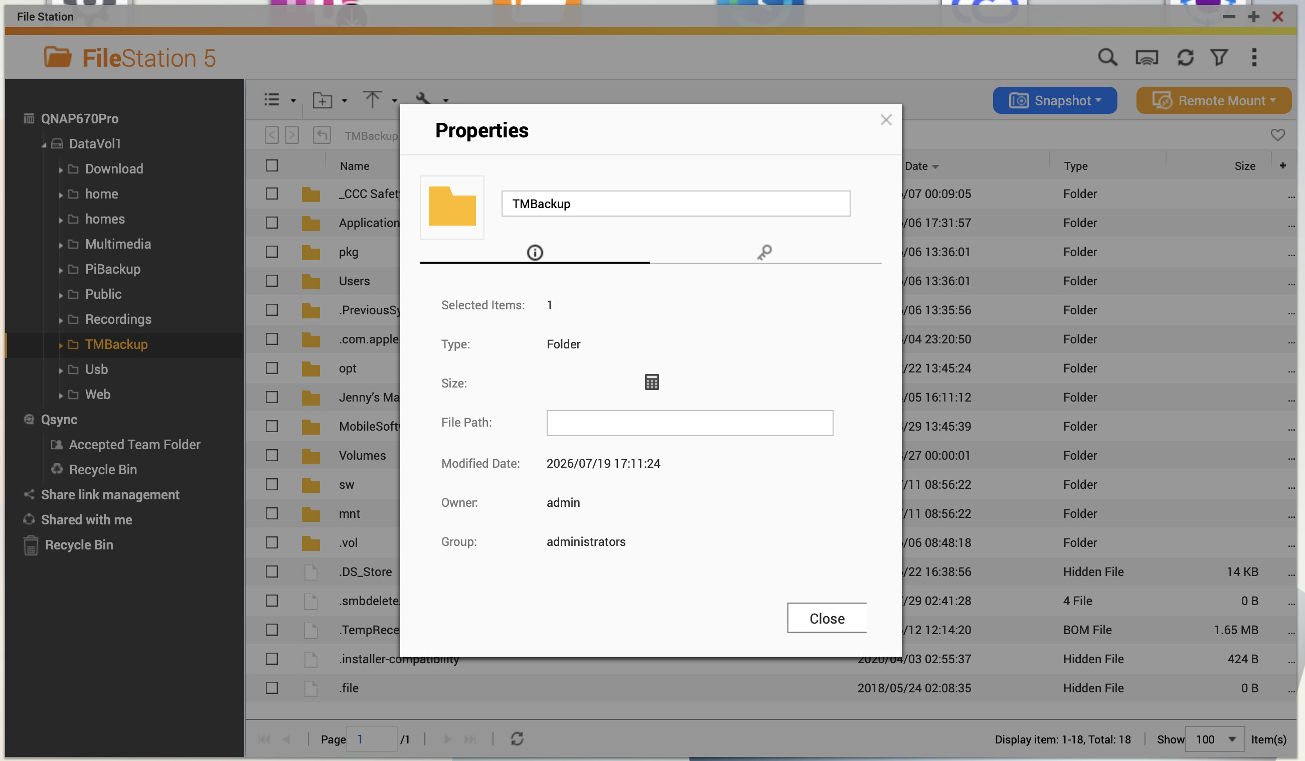This screenshot has height=761, width=1305.
Task: Open Qsync section in sidebar
Action: click(59, 419)
